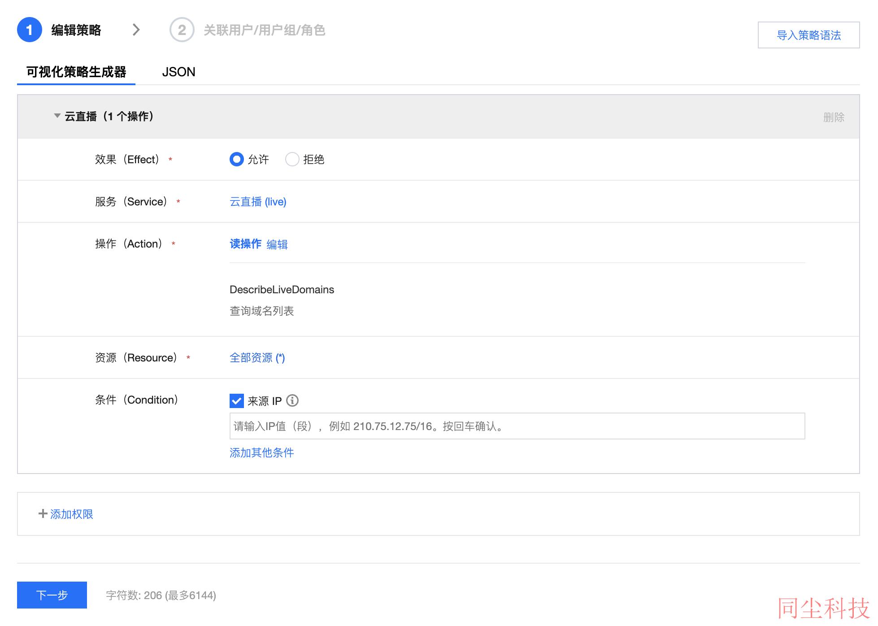Click the 关联用户/用户组/角色 step label

(265, 30)
